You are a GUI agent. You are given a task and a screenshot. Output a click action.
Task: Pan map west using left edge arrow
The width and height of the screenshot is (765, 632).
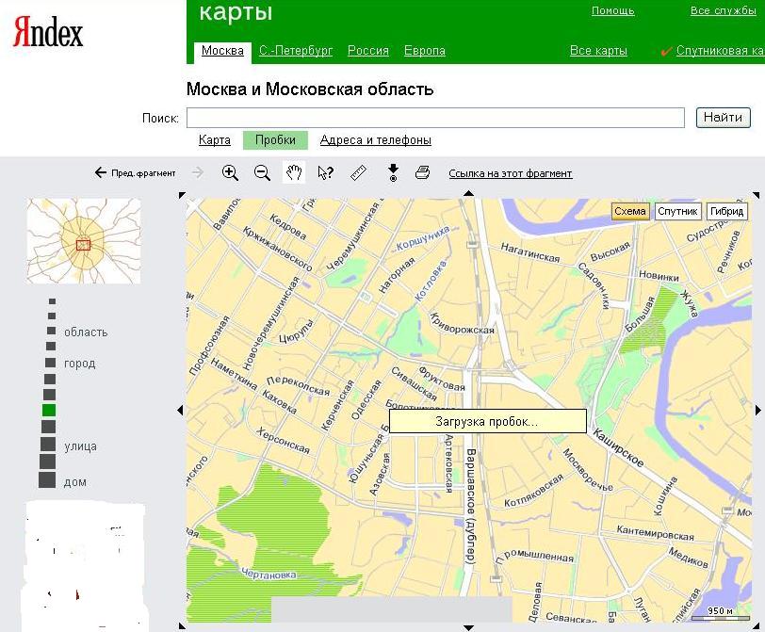click(x=180, y=410)
